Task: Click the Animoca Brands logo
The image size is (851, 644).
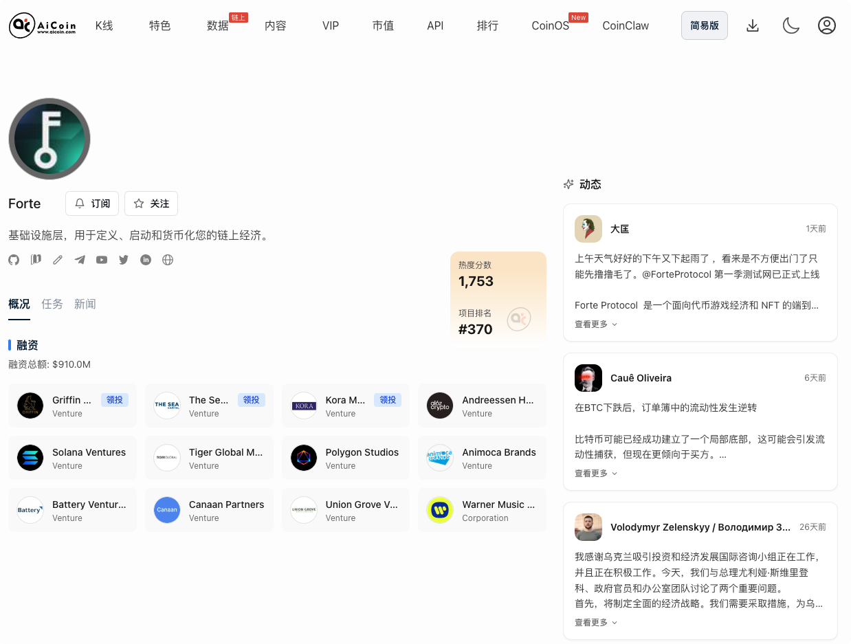Action: (440, 458)
